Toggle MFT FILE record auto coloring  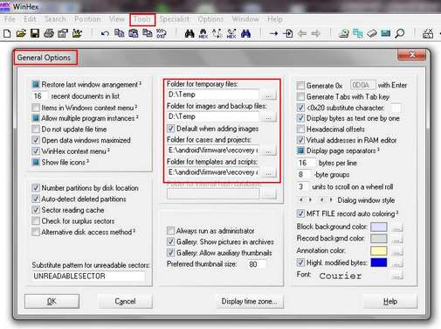click(x=300, y=213)
